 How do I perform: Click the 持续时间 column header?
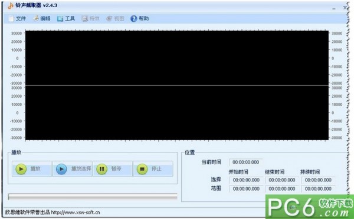click(x=310, y=172)
